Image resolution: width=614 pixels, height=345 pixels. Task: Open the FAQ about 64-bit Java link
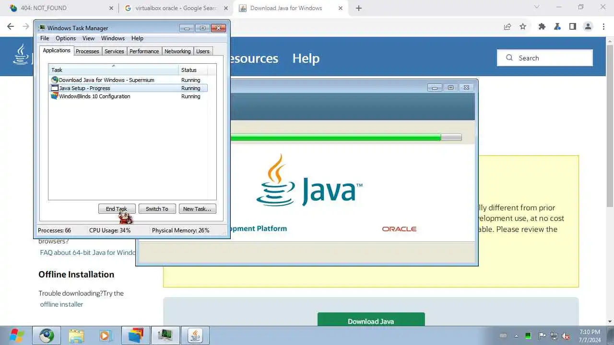88,253
